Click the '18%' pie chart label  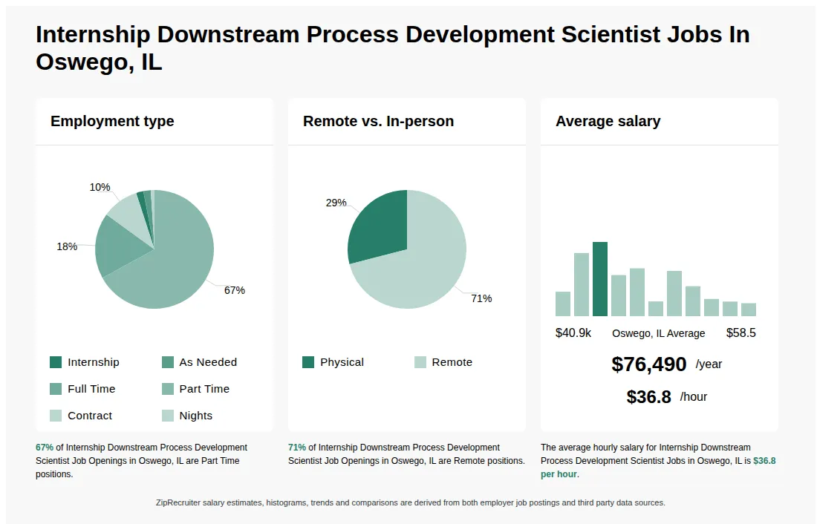67,246
